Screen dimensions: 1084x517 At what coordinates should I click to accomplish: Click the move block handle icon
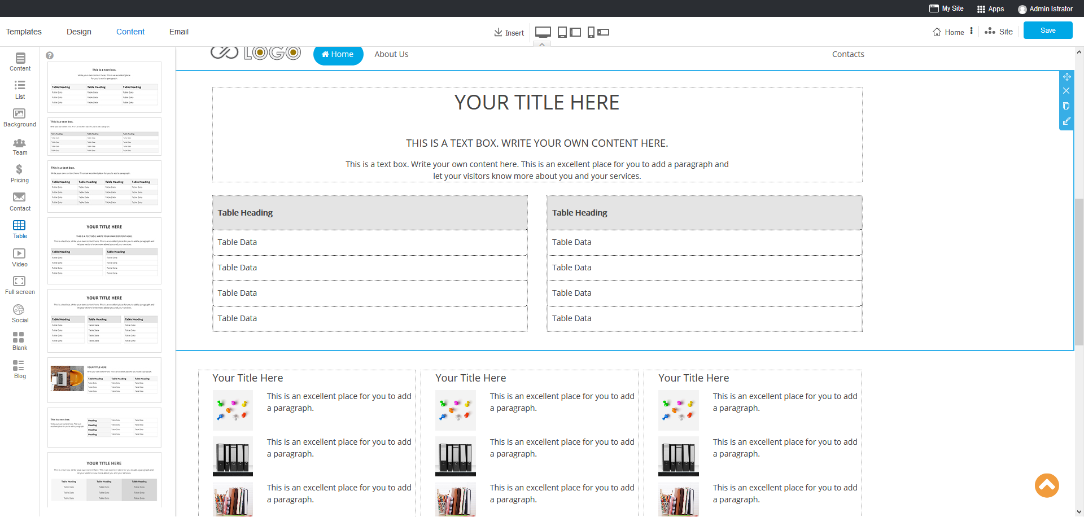1066,77
